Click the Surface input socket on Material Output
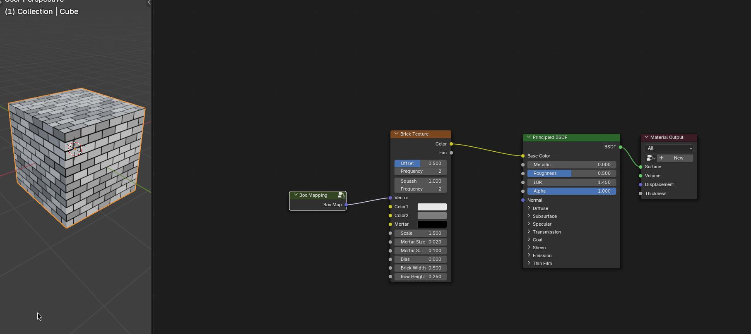751x334 pixels. point(641,167)
